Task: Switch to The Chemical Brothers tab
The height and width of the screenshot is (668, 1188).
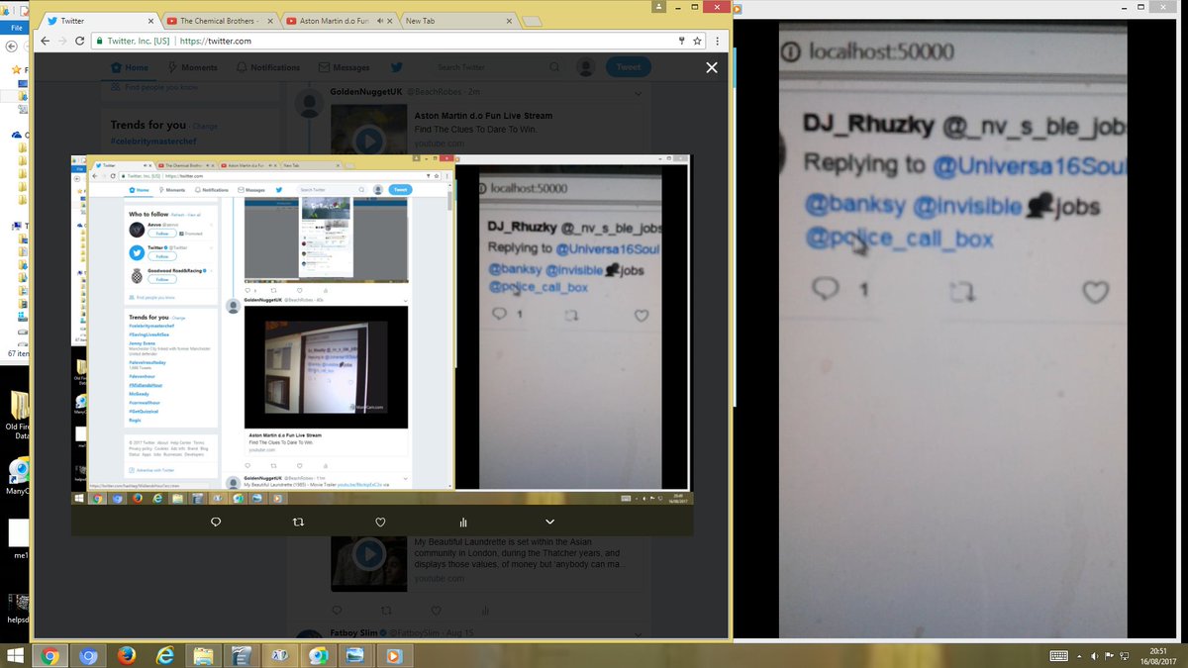Action: 219,20
